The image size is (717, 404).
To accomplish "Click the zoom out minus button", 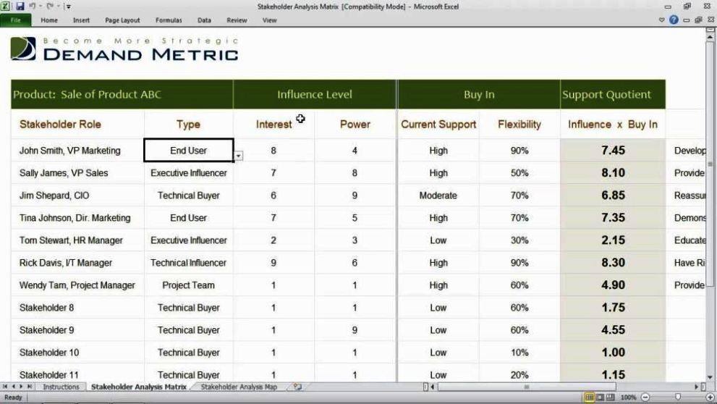I will pos(645,397).
